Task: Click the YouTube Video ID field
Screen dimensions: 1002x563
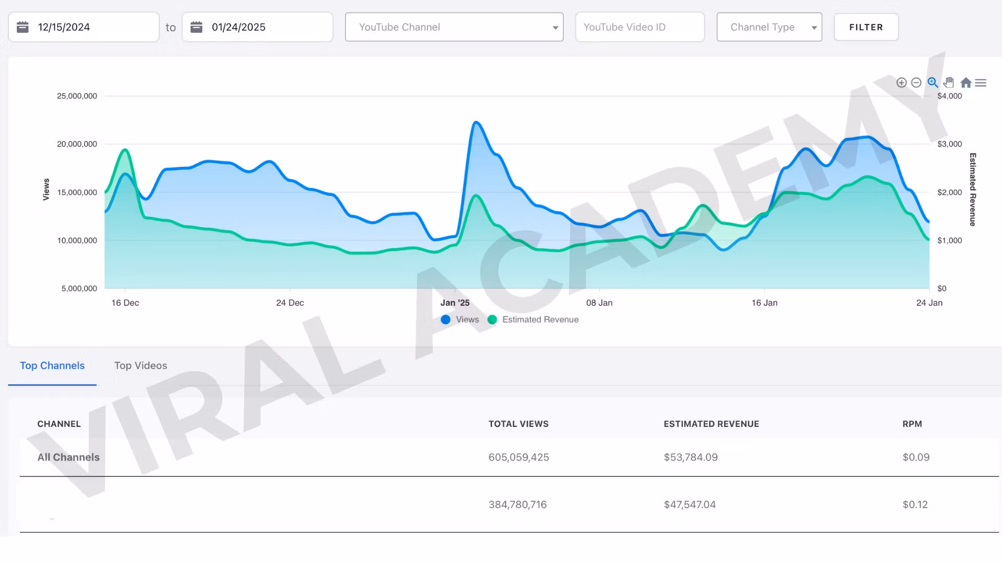Action: pos(640,27)
